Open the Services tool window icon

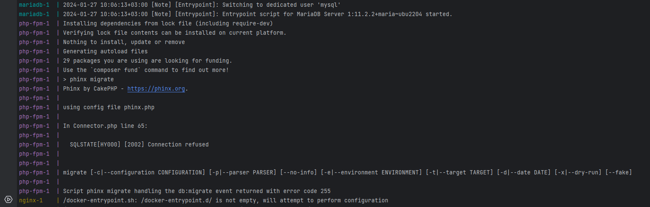point(8,199)
